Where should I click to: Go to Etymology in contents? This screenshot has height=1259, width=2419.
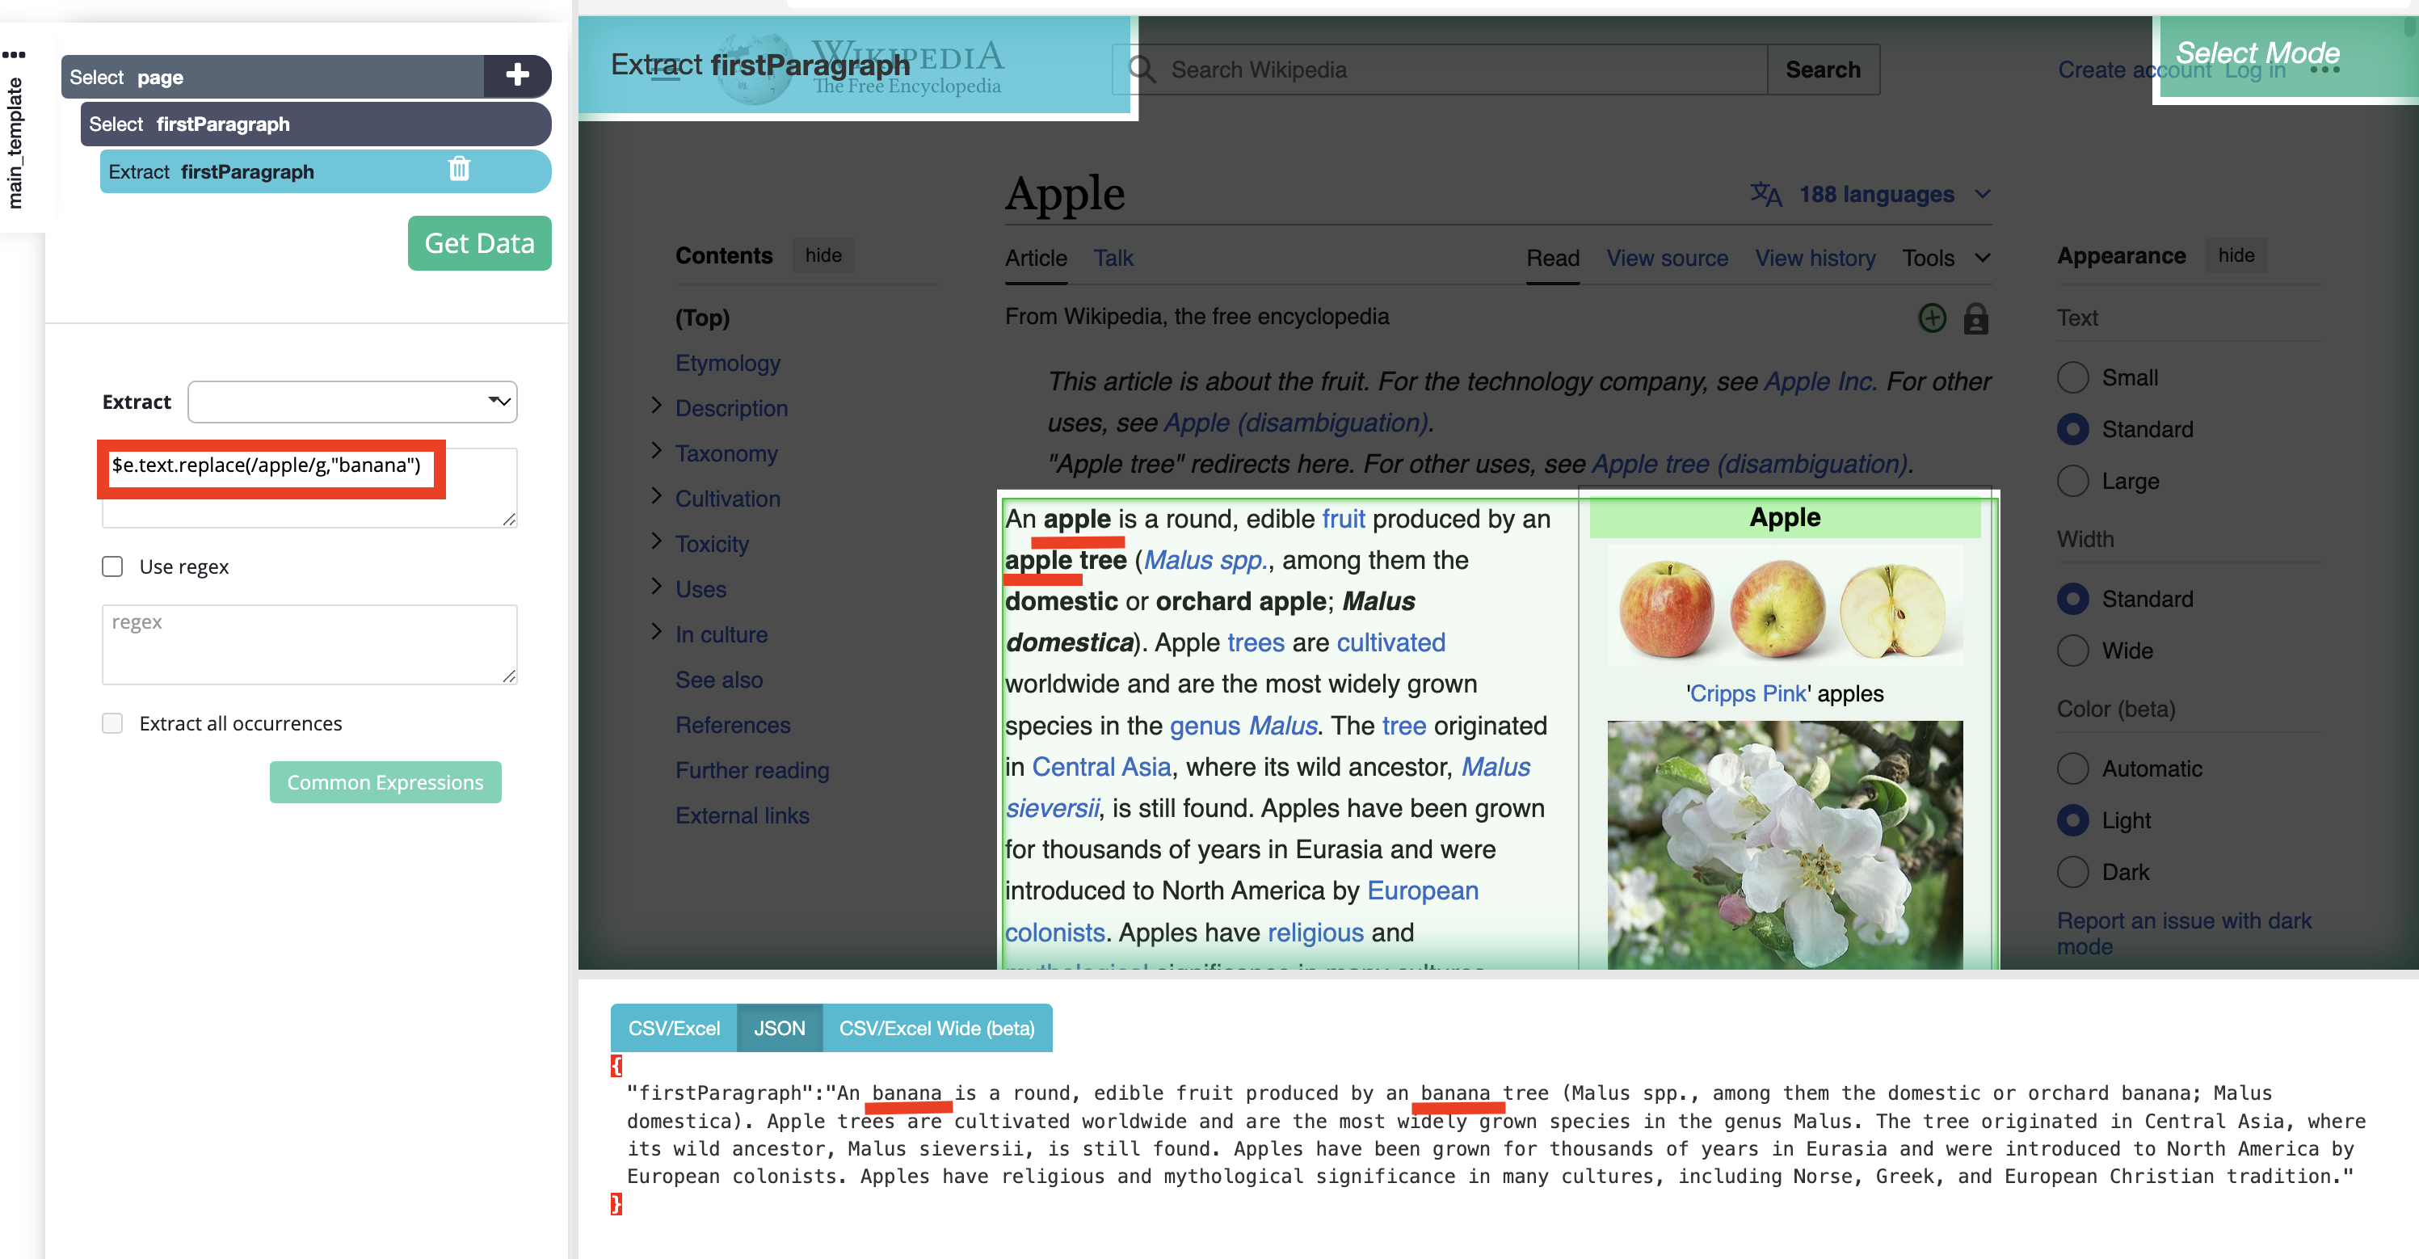(728, 362)
